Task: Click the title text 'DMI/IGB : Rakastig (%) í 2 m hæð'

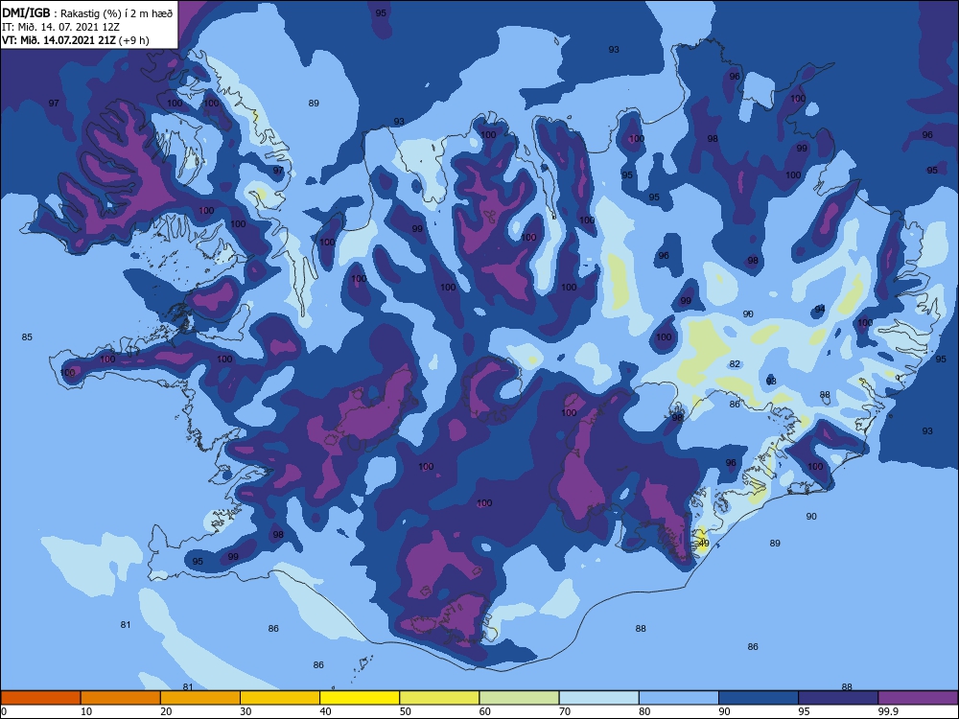Action: (87, 12)
